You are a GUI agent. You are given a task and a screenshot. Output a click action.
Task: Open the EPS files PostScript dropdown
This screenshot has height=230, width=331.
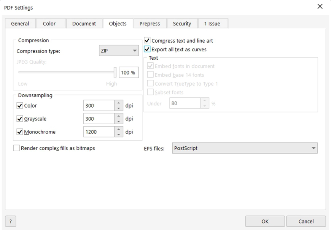pos(245,148)
